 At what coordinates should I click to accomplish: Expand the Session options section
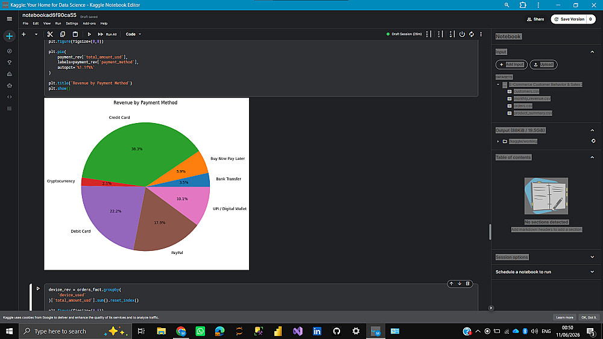tap(592, 257)
